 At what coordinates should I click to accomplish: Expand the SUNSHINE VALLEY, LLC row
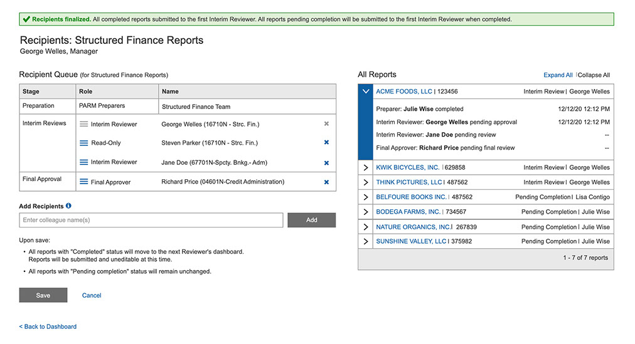(365, 241)
